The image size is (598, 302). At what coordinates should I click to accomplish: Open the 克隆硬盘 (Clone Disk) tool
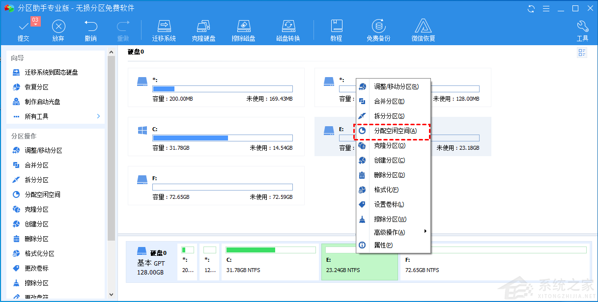[203, 28]
